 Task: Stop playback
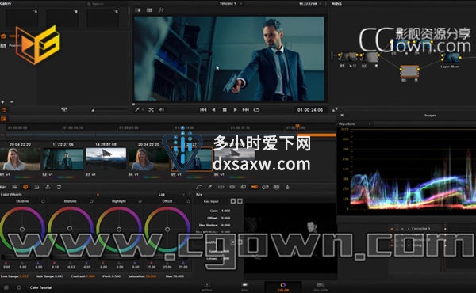point(225,110)
